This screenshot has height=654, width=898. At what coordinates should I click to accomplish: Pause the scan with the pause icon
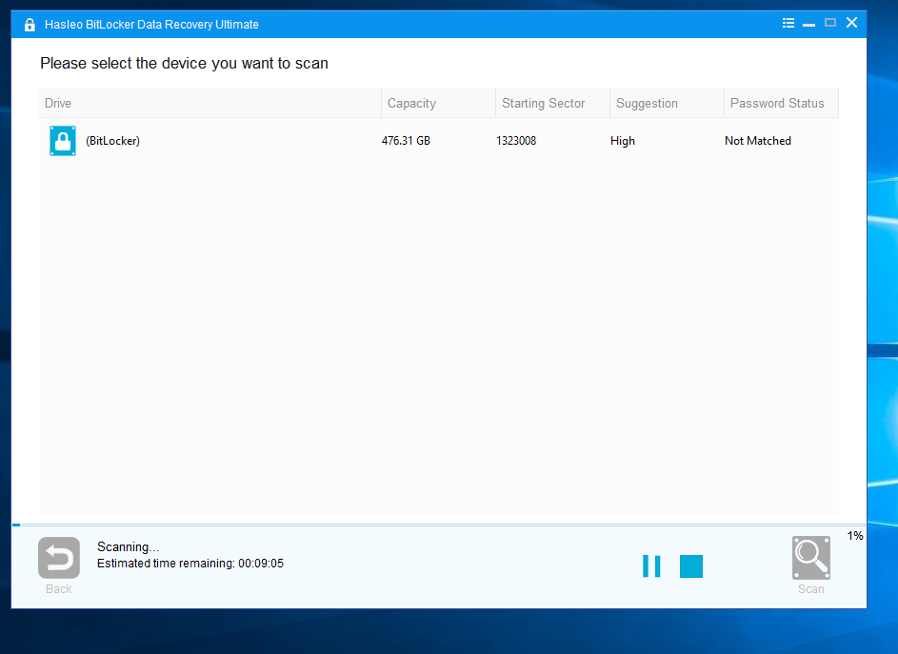point(651,565)
